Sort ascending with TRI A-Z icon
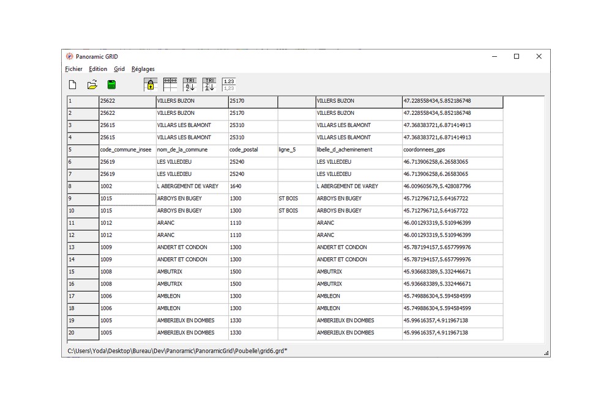Image resolution: width=612 pixels, height=407 pixels. [190, 84]
